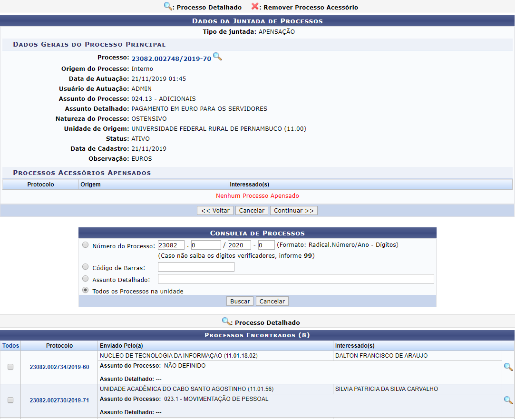516x419 pixels.
Task: Focus the Código de Barras text field
Action: pyautogui.click(x=196, y=267)
